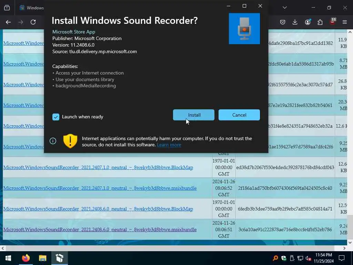This screenshot has width=353, height=265.
Task: Click the Install button
Action: [x=194, y=115]
